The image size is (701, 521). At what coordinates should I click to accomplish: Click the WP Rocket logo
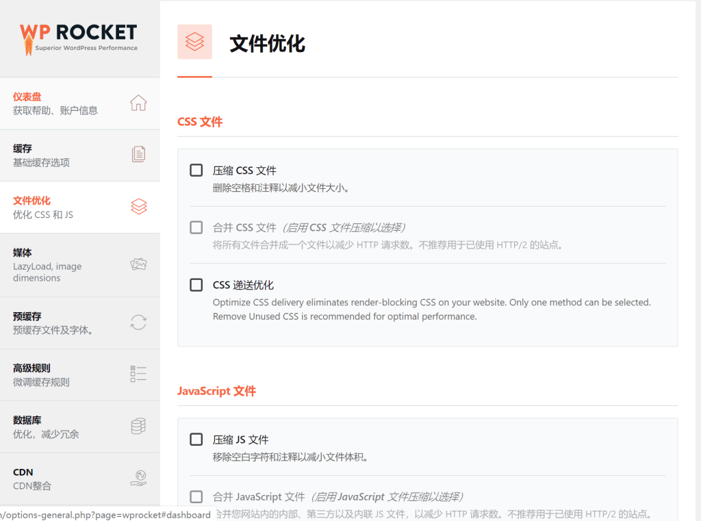(x=79, y=38)
